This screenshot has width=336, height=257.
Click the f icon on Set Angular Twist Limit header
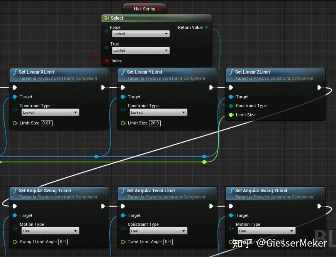point(122,191)
